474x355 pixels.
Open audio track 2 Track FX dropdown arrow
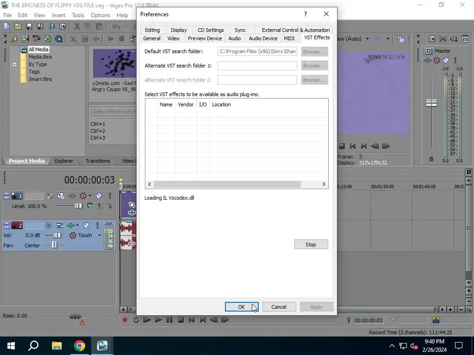point(77,225)
